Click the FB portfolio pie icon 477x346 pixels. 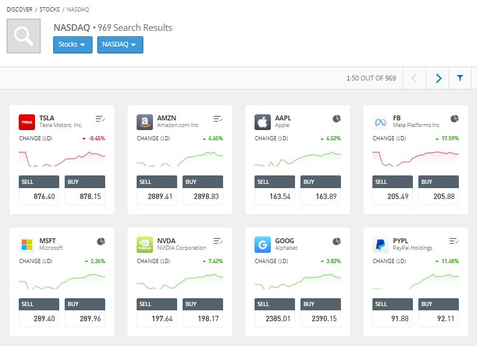pos(455,119)
